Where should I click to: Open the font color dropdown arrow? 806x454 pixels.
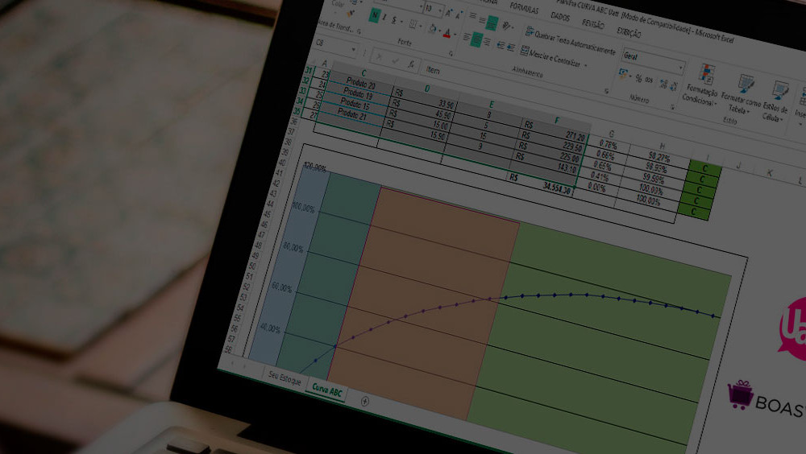[x=455, y=35]
